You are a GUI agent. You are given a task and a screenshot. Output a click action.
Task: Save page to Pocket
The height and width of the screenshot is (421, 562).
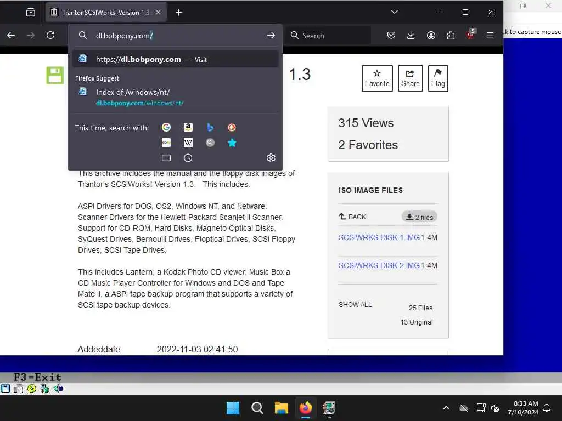391,35
